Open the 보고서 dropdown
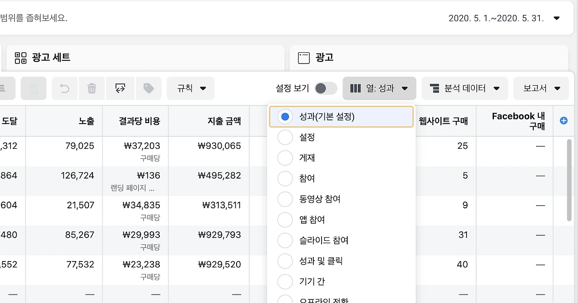This screenshot has width=578, height=303. [x=541, y=88]
